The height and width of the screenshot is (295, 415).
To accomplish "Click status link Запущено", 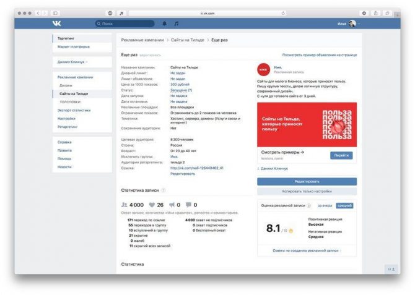I will click(x=181, y=90).
